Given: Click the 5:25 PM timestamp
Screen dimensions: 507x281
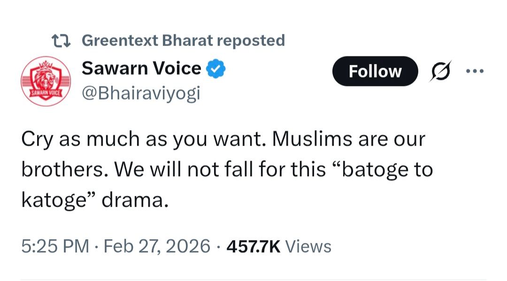Looking at the screenshot, I should pos(55,246).
